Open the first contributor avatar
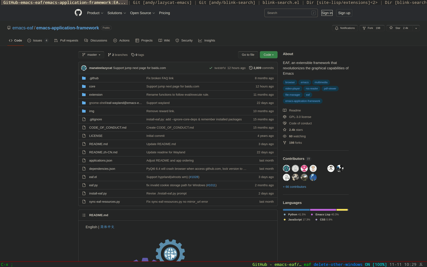427x267 pixels. 287,169
